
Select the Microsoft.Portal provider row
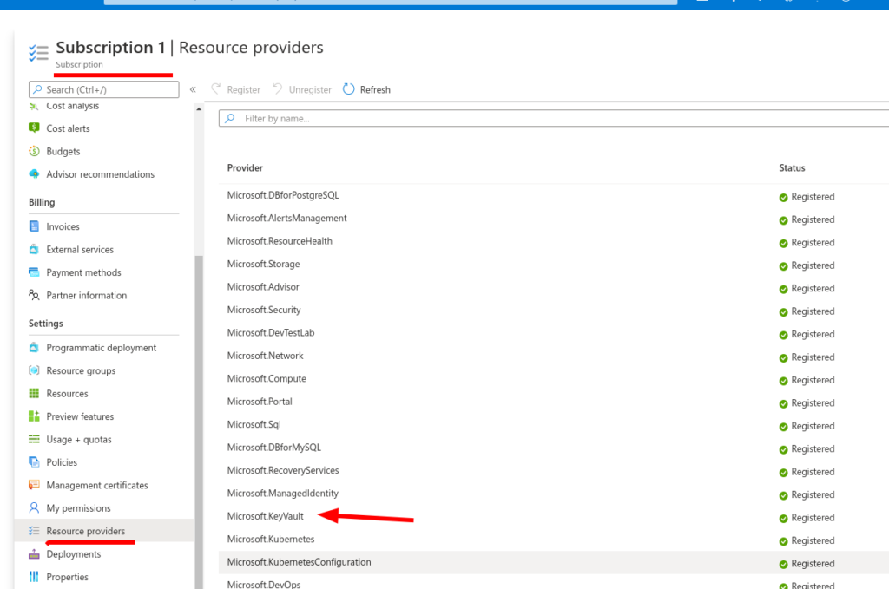[553, 402]
